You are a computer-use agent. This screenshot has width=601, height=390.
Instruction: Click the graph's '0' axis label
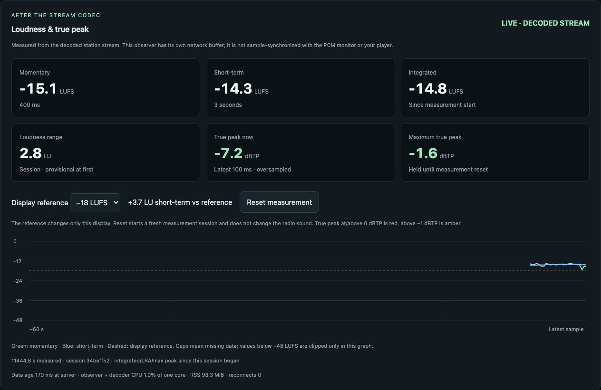pyautogui.click(x=15, y=241)
